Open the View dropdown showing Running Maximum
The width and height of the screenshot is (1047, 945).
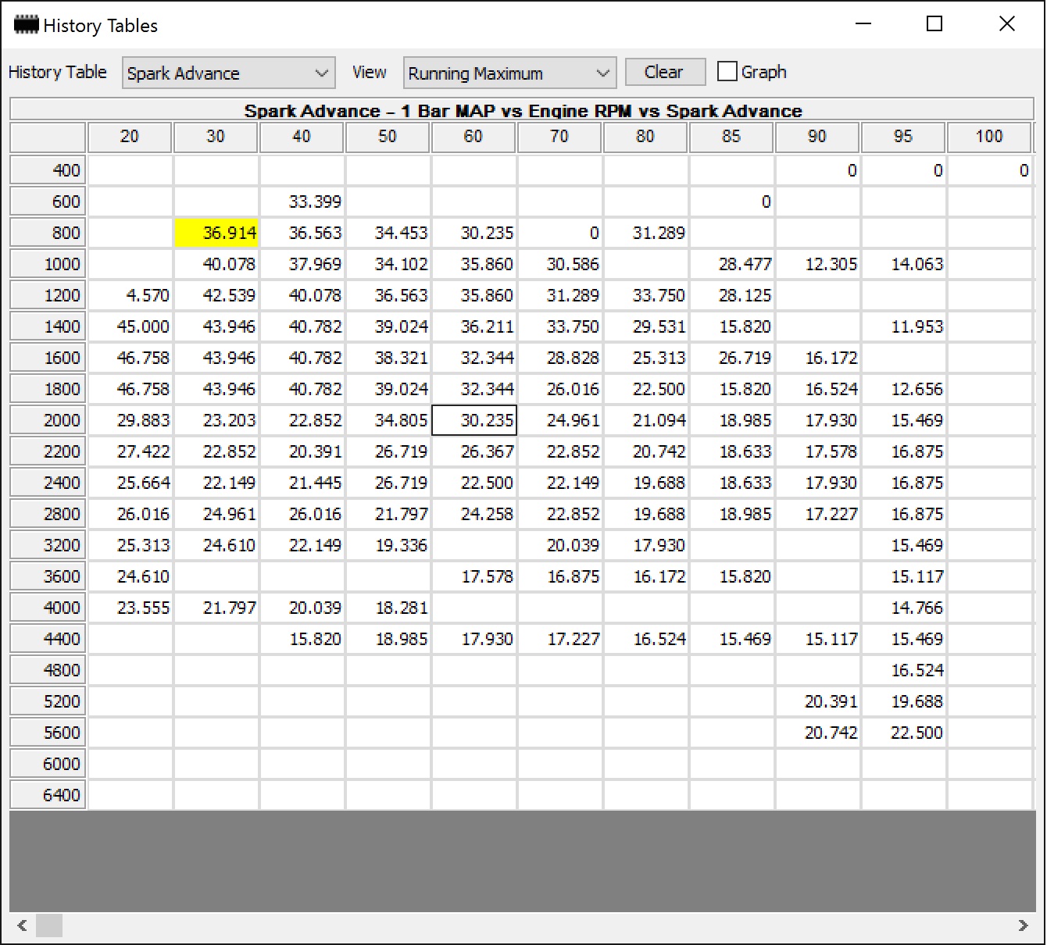[509, 73]
